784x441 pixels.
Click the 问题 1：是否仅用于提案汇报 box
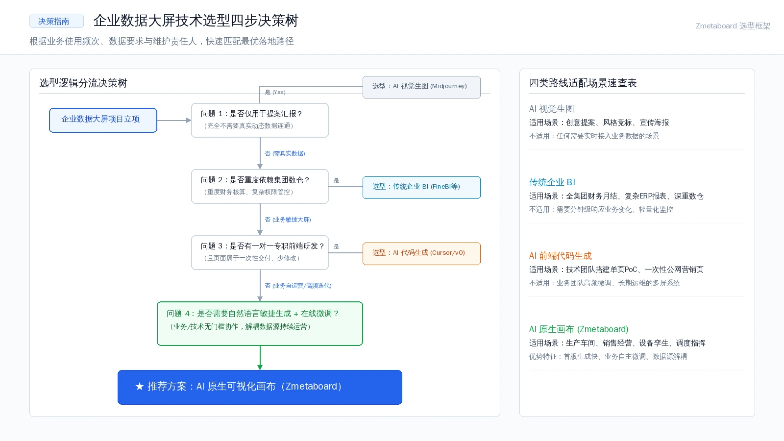click(260, 120)
